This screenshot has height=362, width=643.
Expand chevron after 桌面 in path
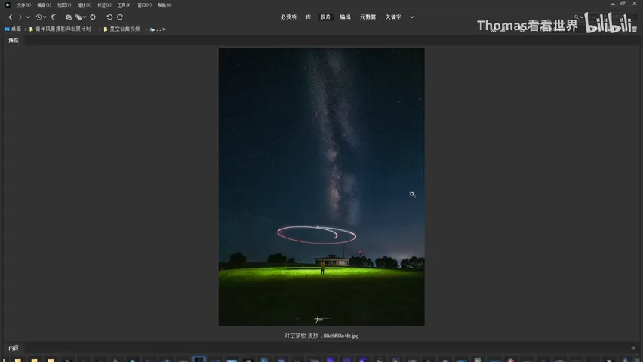25,29
